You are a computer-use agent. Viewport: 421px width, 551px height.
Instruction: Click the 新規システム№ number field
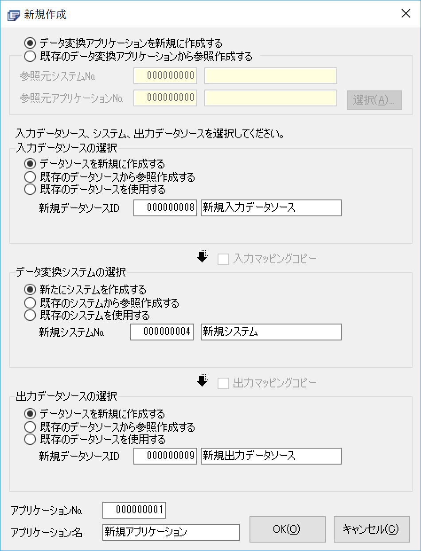coord(162,332)
